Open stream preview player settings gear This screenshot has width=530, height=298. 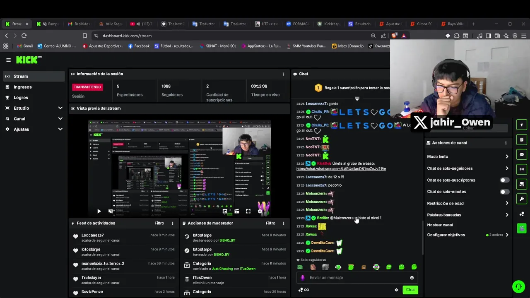pyautogui.click(x=260, y=211)
